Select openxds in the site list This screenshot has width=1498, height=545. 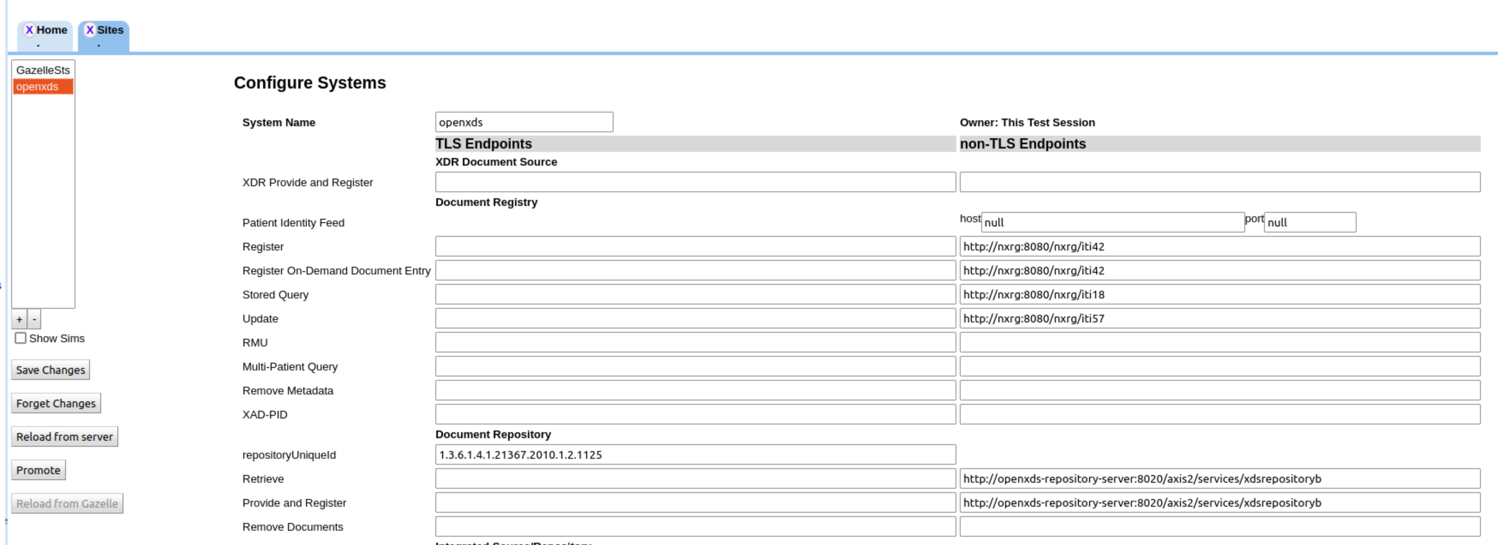pyautogui.click(x=37, y=87)
